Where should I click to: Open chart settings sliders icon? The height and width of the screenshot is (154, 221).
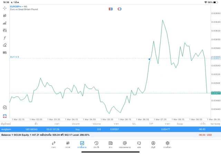[5, 30]
